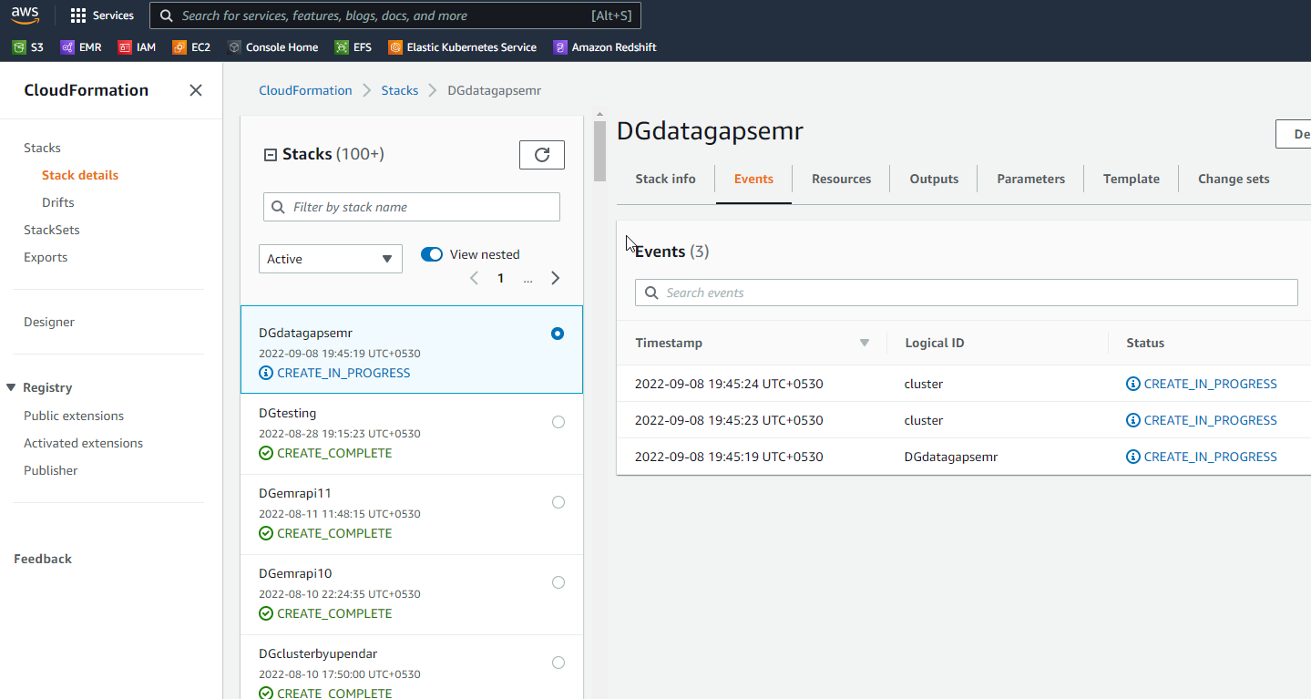This screenshot has height=699, width=1311.
Task: Focus the top AWS services search bar
Action: click(x=395, y=15)
